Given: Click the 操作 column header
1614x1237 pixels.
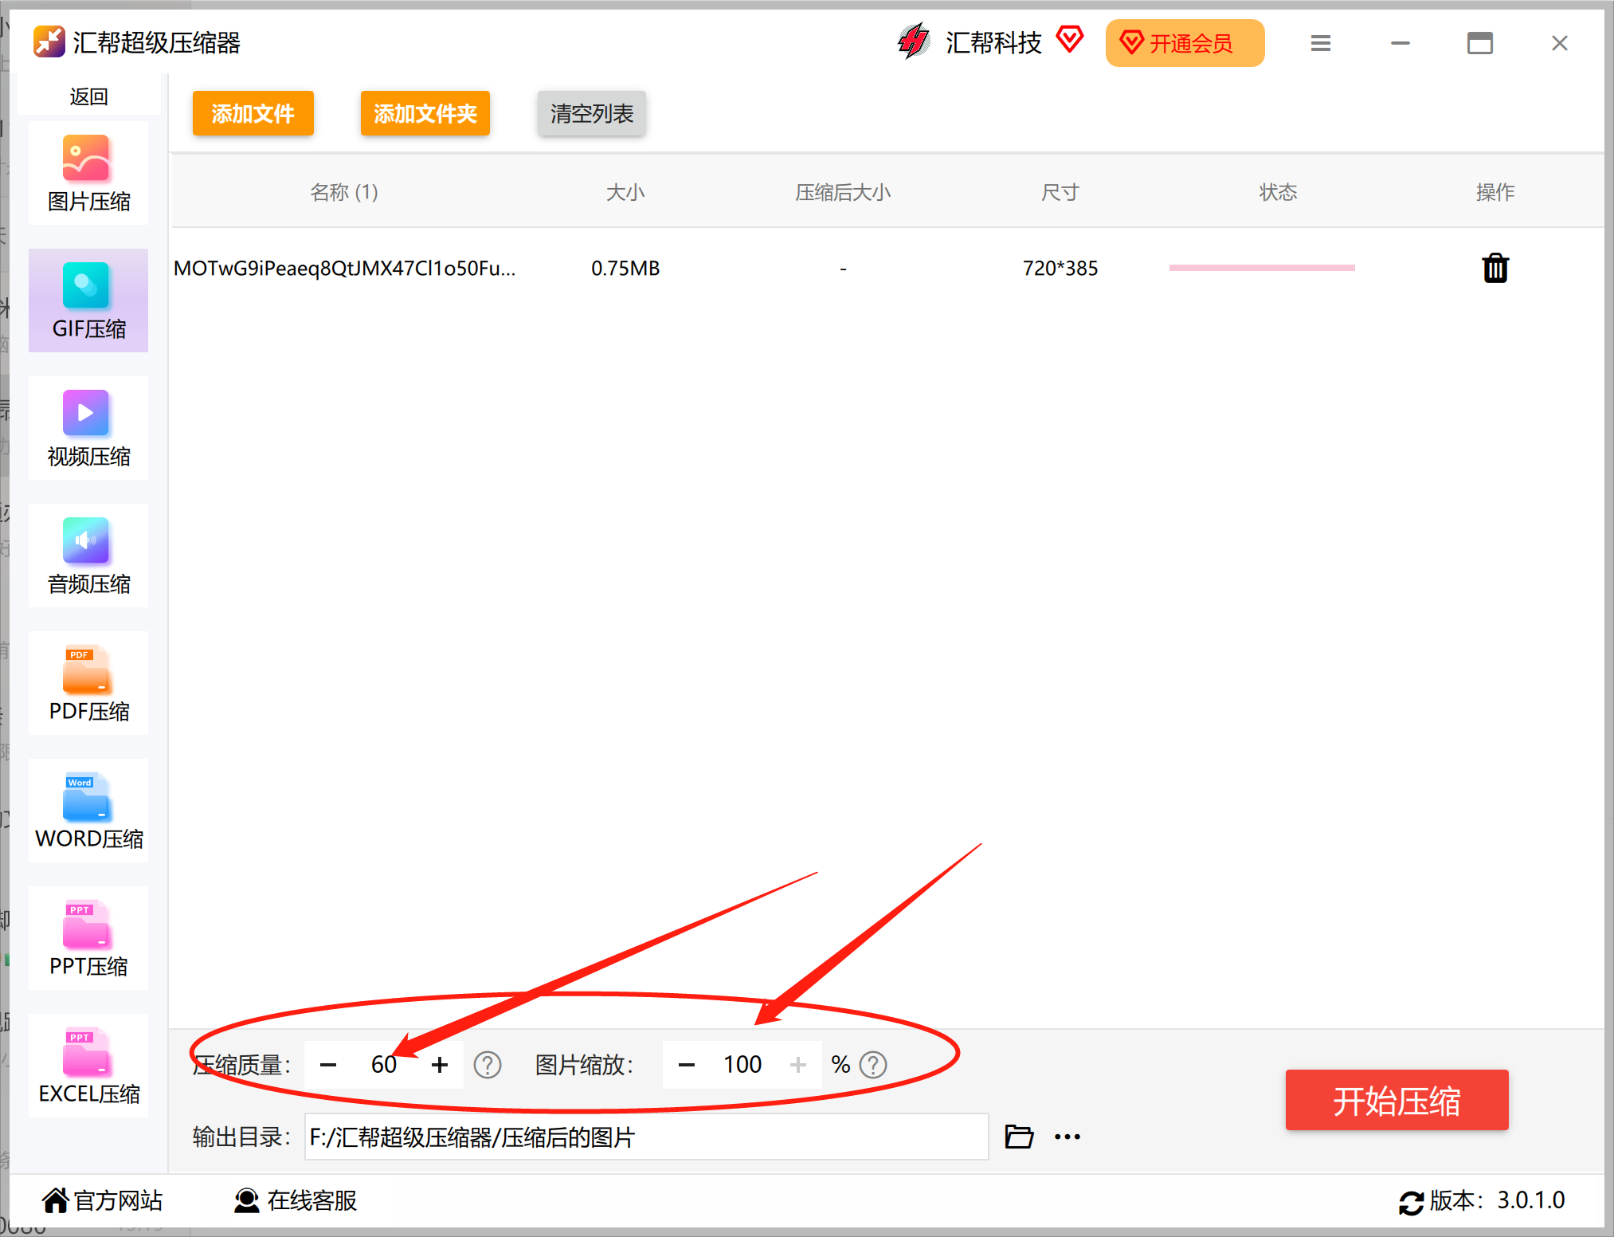Looking at the screenshot, I should pyautogui.click(x=1495, y=192).
